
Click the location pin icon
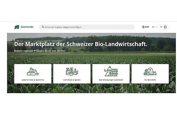click(143, 27)
